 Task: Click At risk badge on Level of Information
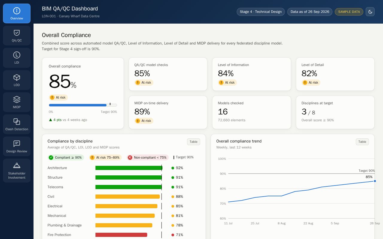point(227,82)
